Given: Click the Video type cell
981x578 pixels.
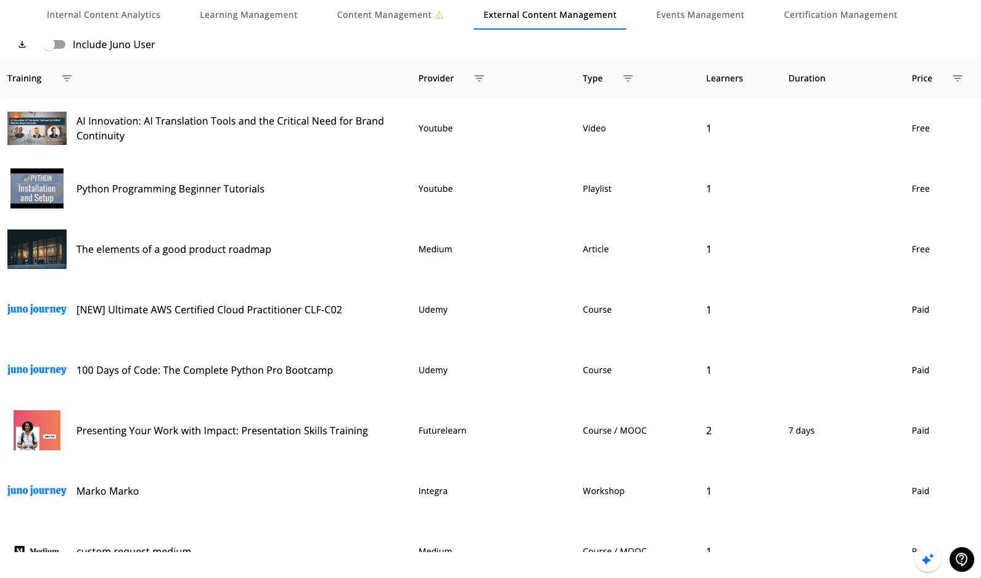Looking at the screenshot, I should pyautogui.click(x=594, y=128).
